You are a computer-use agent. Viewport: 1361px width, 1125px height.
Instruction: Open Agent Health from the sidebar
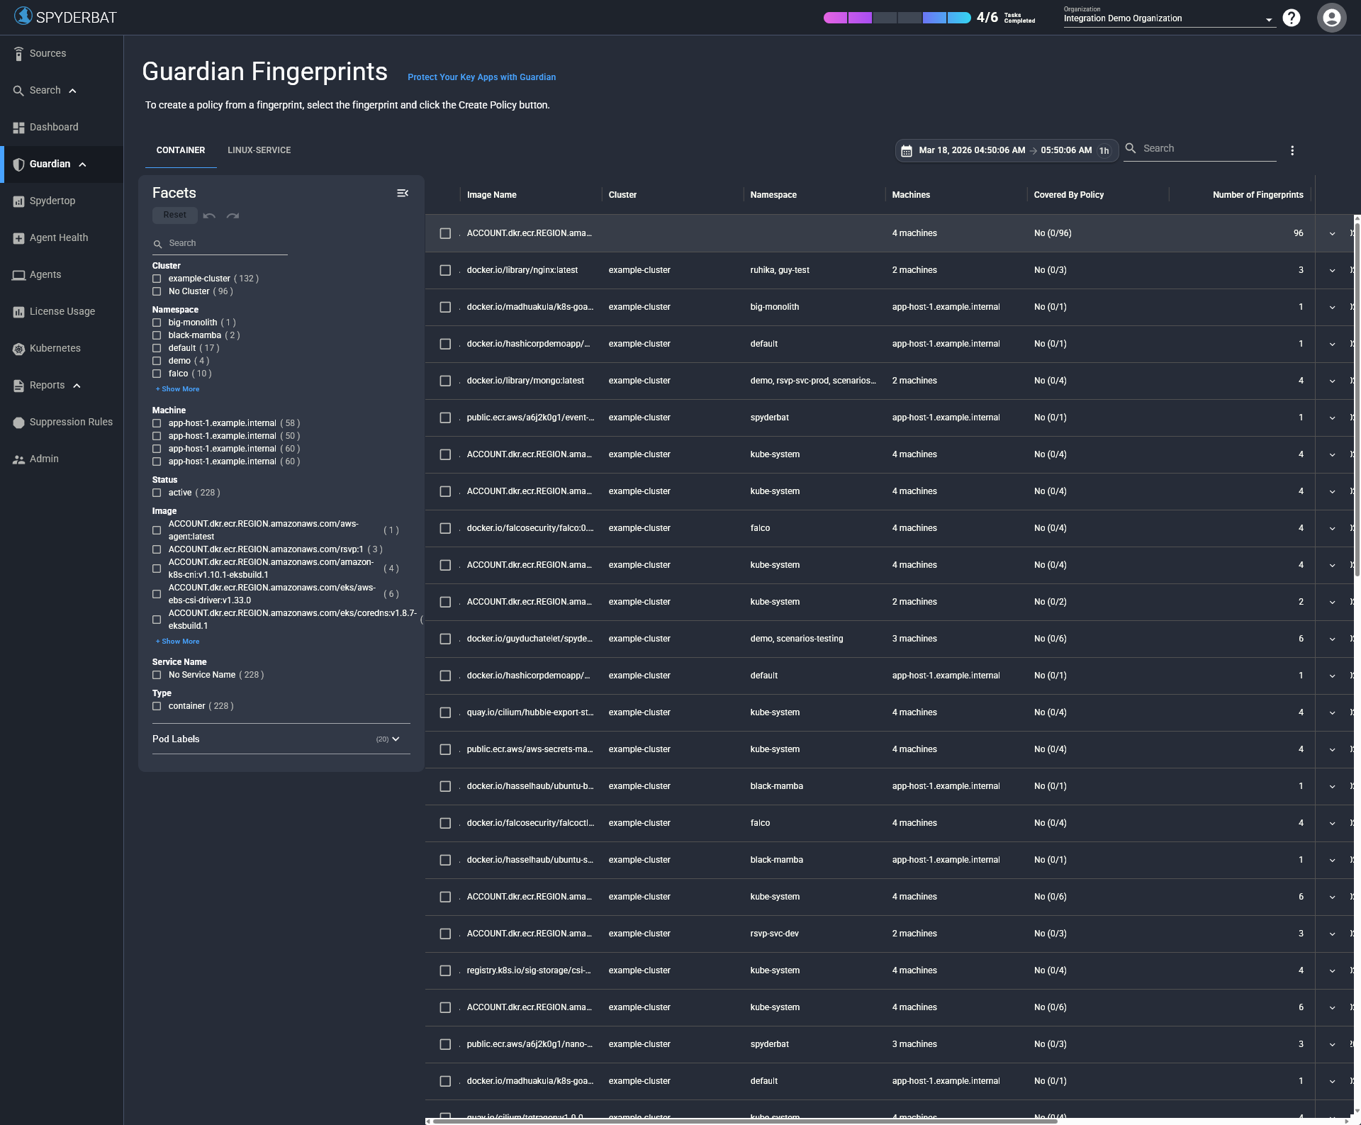(x=58, y=237)
